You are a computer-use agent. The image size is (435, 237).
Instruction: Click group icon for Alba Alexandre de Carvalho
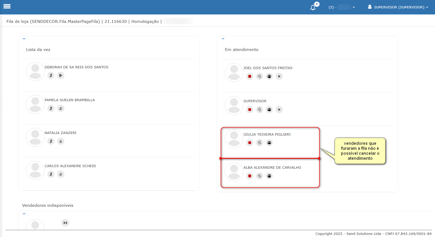coord(269,176)
